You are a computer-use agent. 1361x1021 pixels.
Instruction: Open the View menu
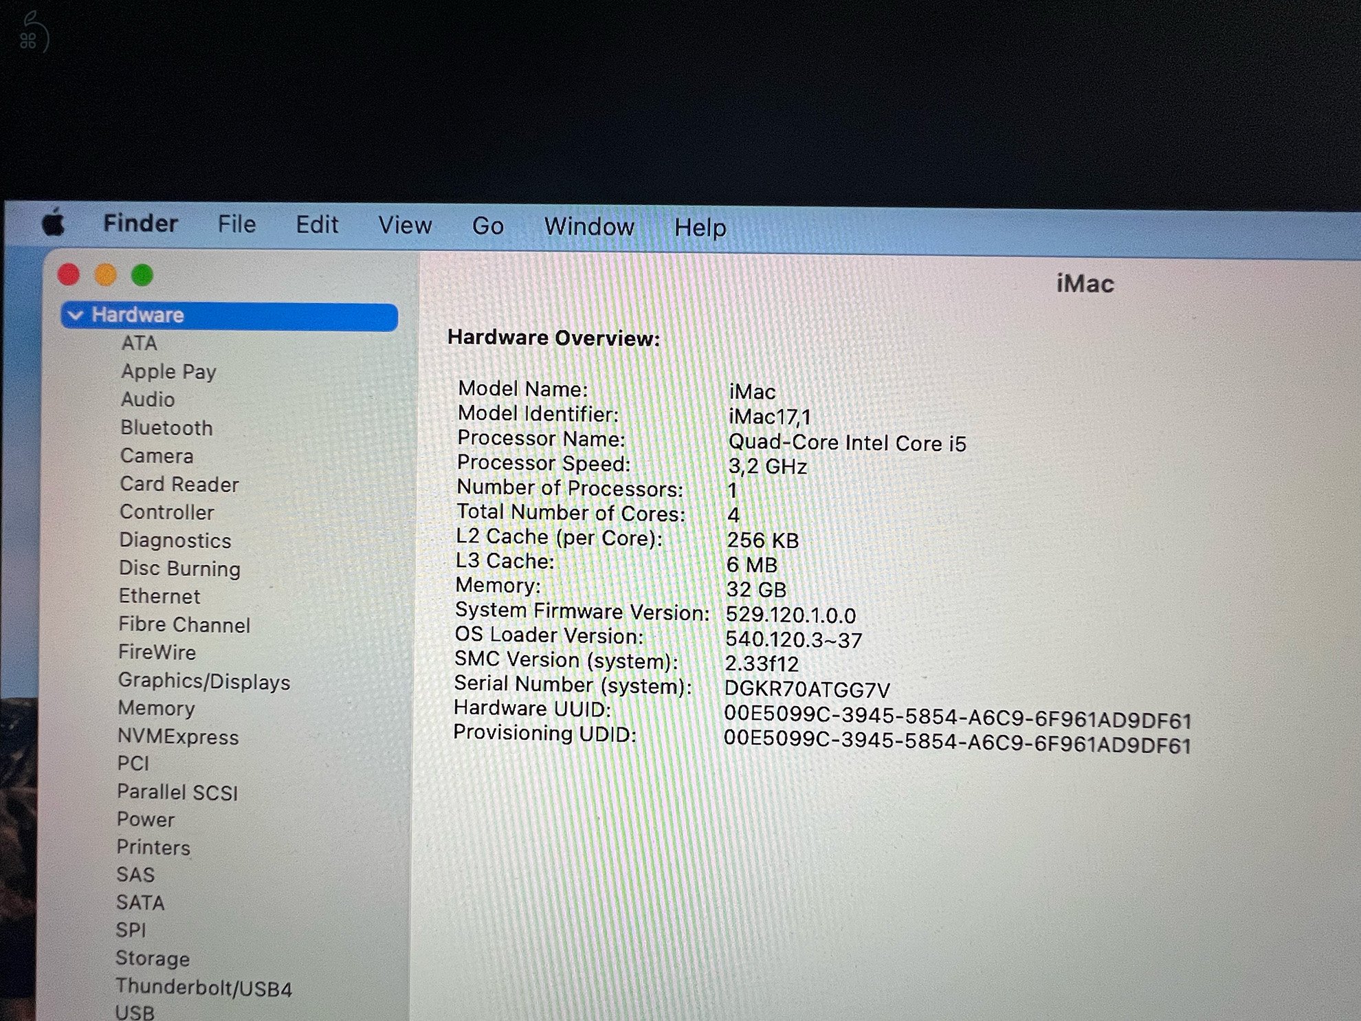405,225
